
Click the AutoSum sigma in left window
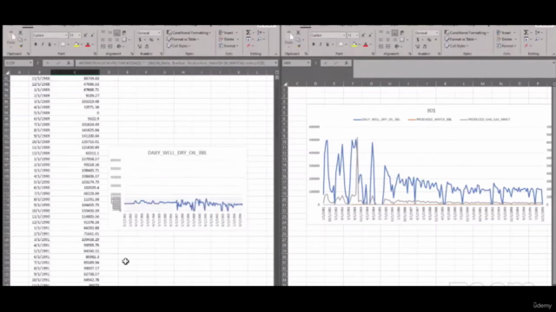(248, 32)
